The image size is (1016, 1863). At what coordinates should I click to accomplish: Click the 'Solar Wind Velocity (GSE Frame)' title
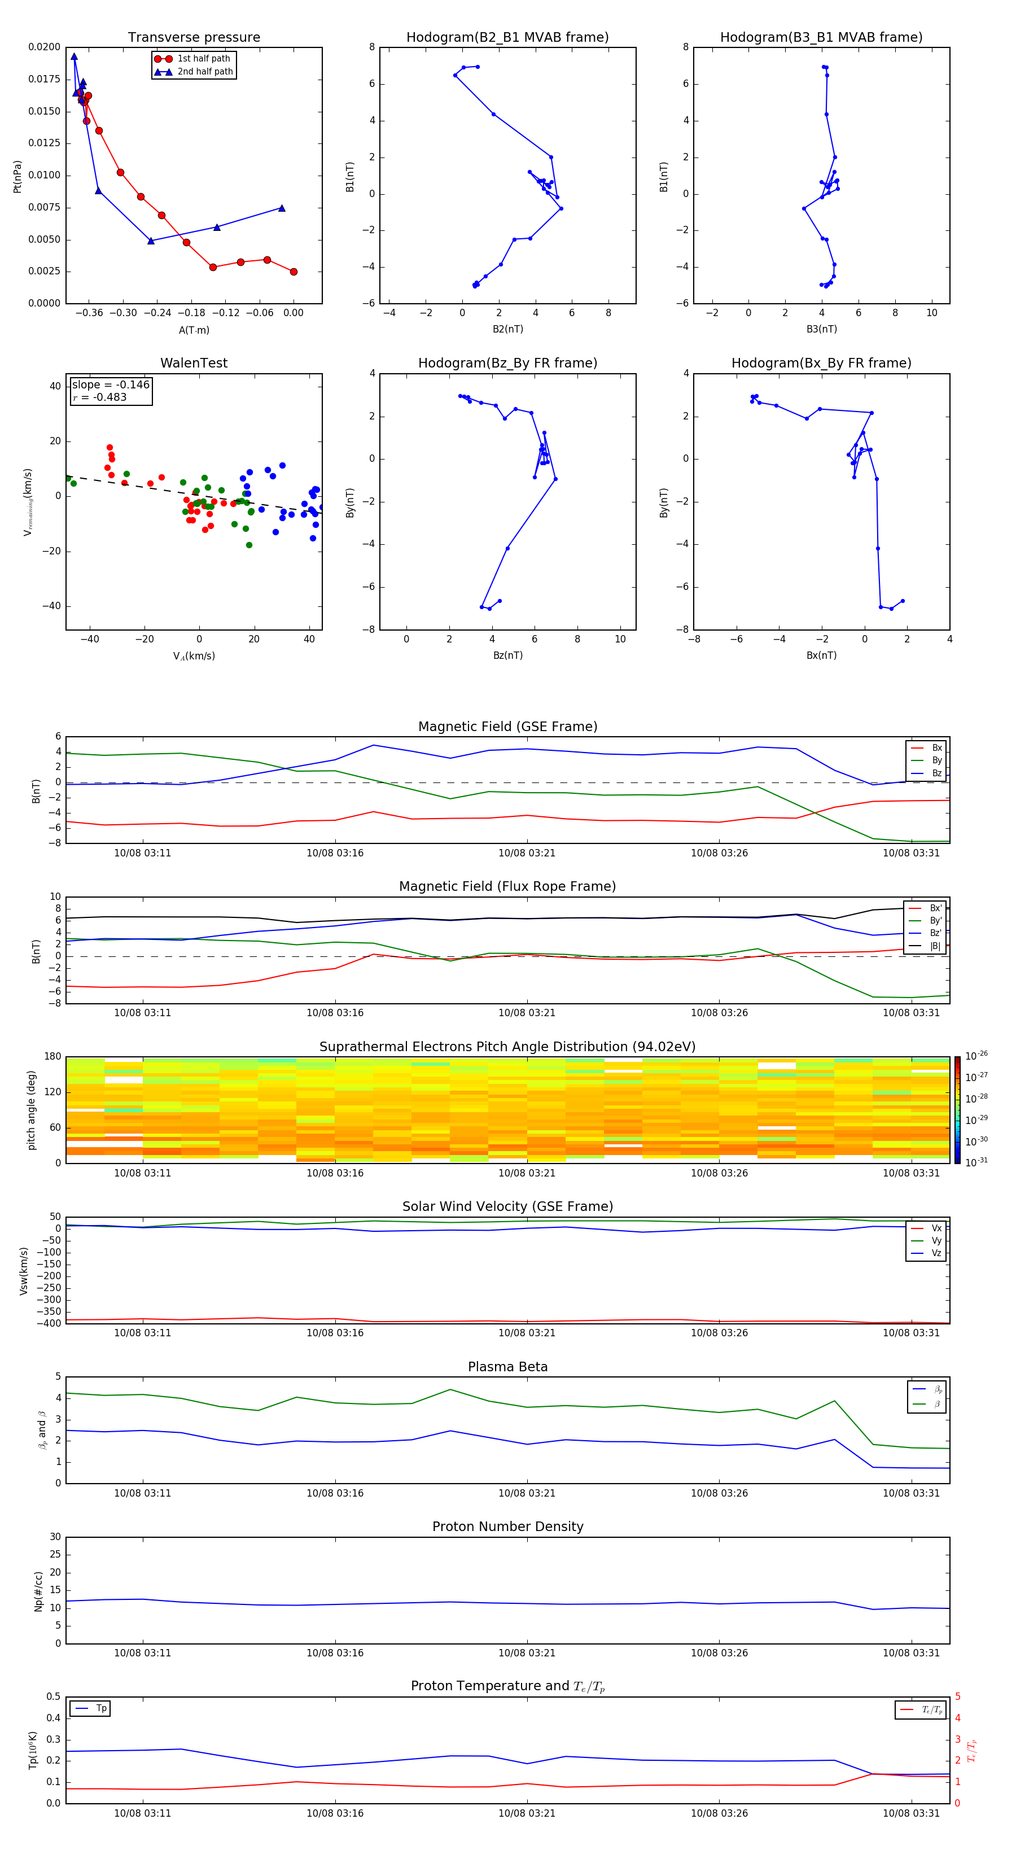coord(507,1207)
